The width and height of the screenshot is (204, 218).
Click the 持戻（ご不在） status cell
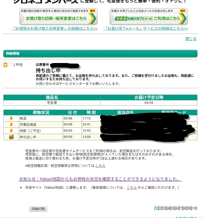coord(41,131)
